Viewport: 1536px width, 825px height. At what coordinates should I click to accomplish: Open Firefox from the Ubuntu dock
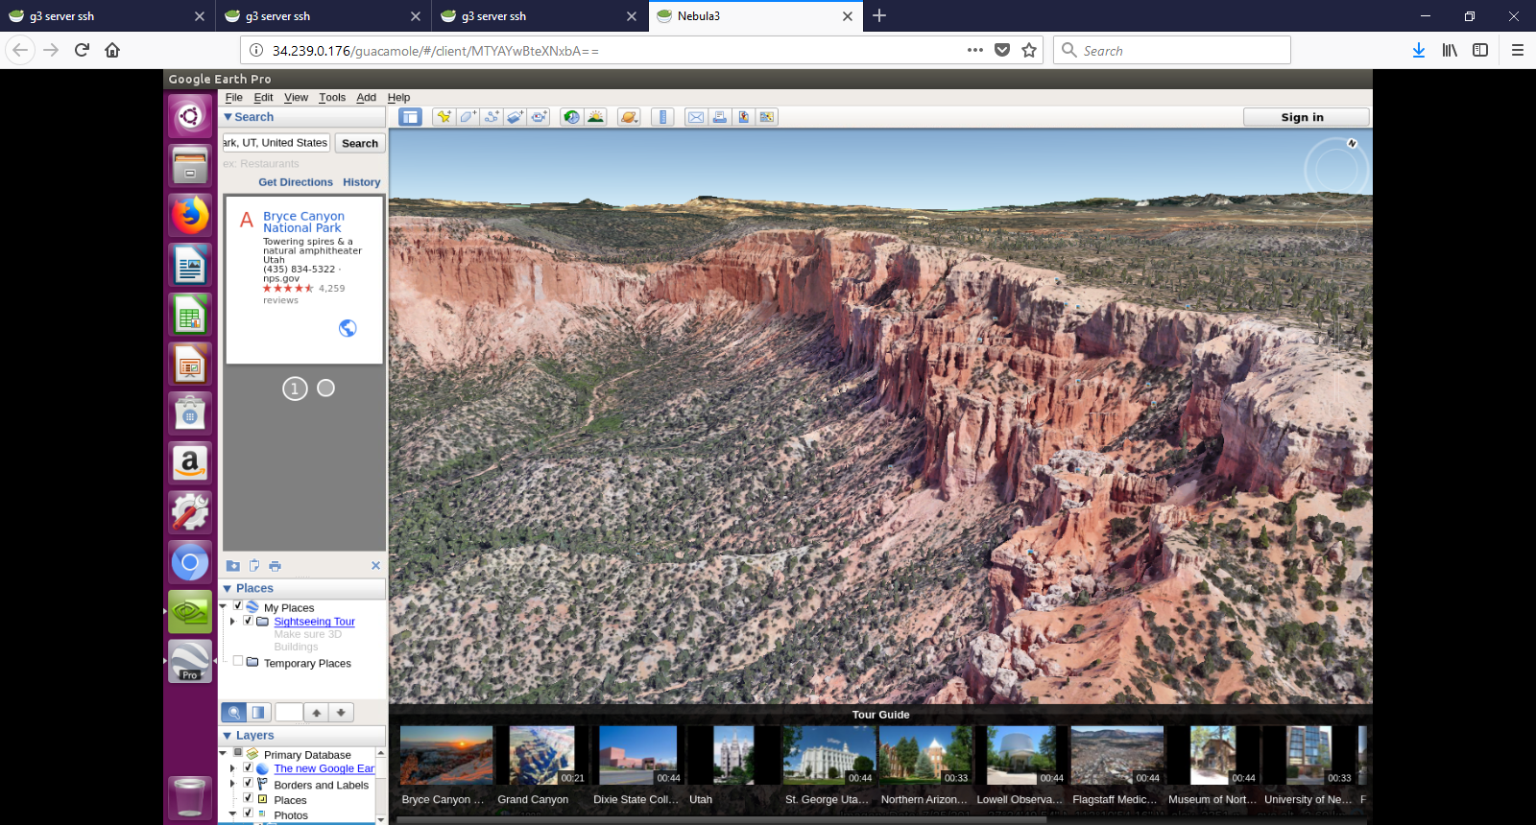(x=190, y=215)
